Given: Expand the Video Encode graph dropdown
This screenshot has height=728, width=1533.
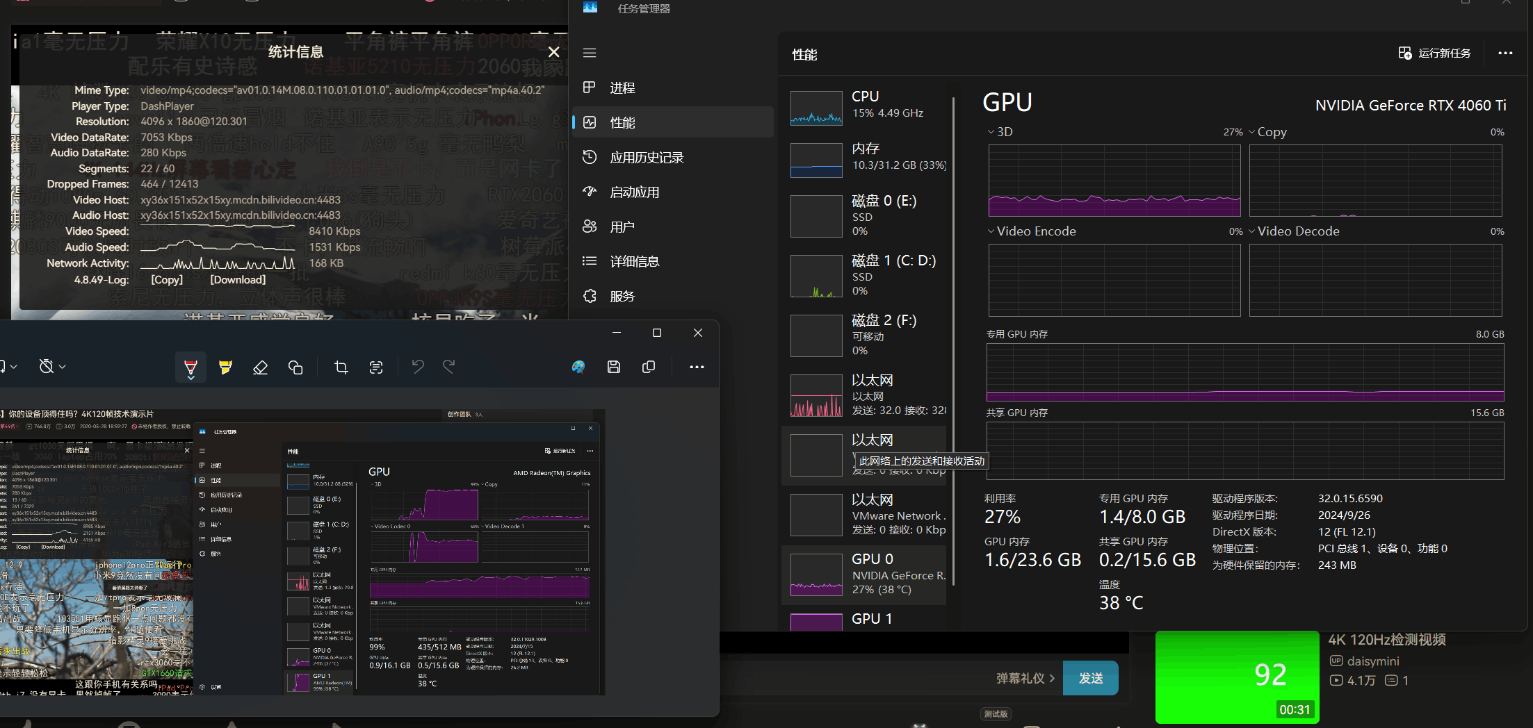Looking at the screenshot, I should [x=991, y=231].
